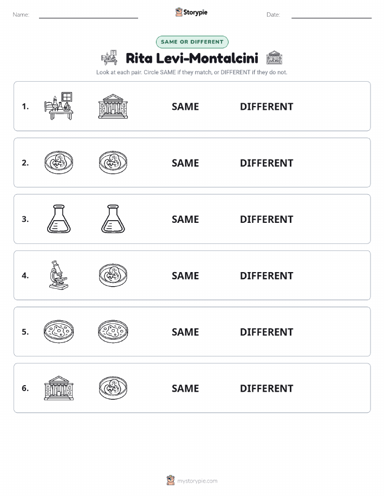Click the building icon in row 6

(58, 388)
